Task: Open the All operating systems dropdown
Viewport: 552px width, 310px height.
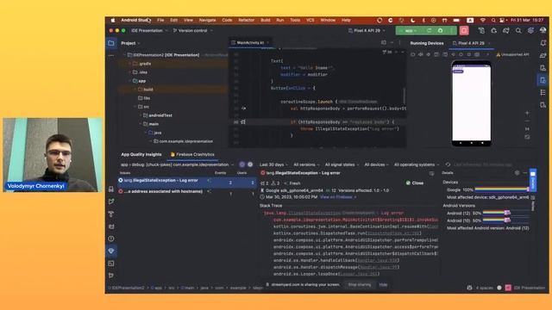Action: coord(417,164)
